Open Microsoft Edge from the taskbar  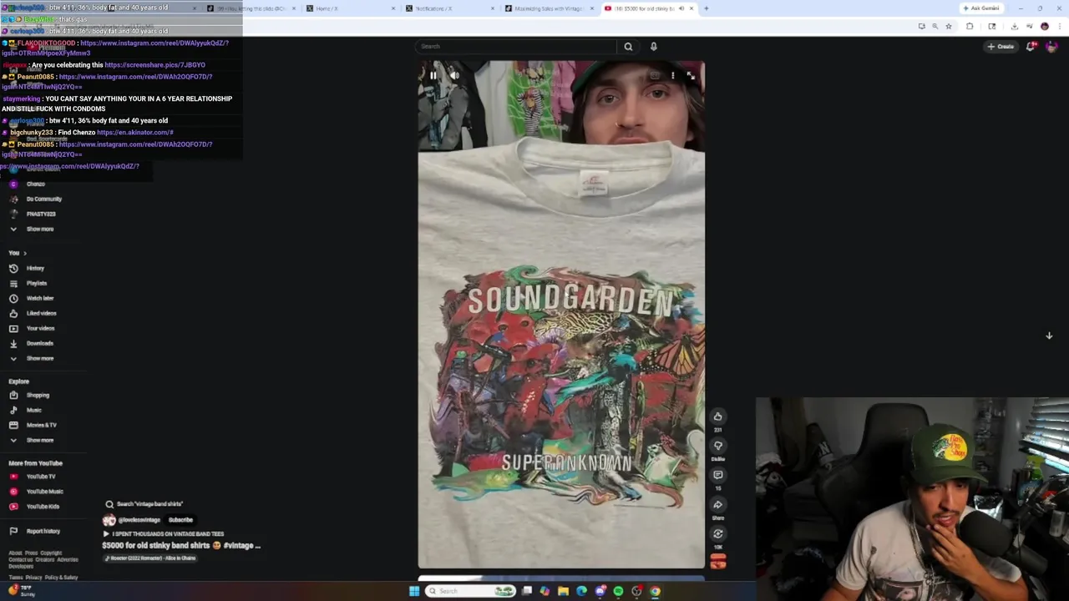coord(581,591)
